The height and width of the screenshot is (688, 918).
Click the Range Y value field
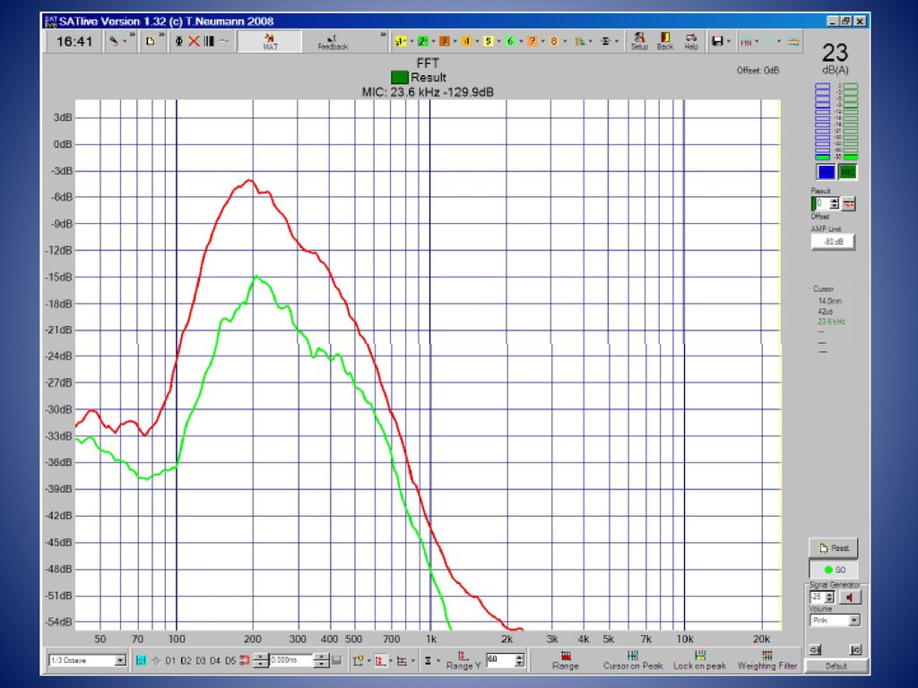coord(500,660)
